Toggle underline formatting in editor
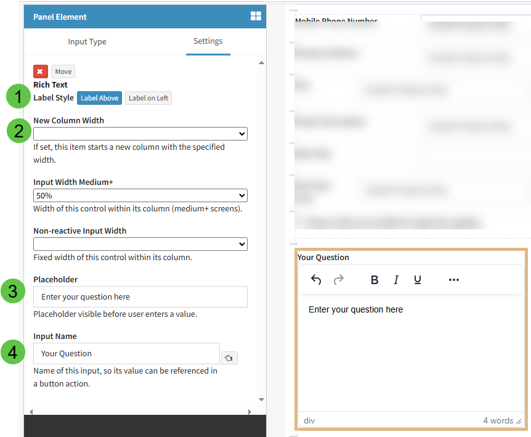 (x=418, y=280)
